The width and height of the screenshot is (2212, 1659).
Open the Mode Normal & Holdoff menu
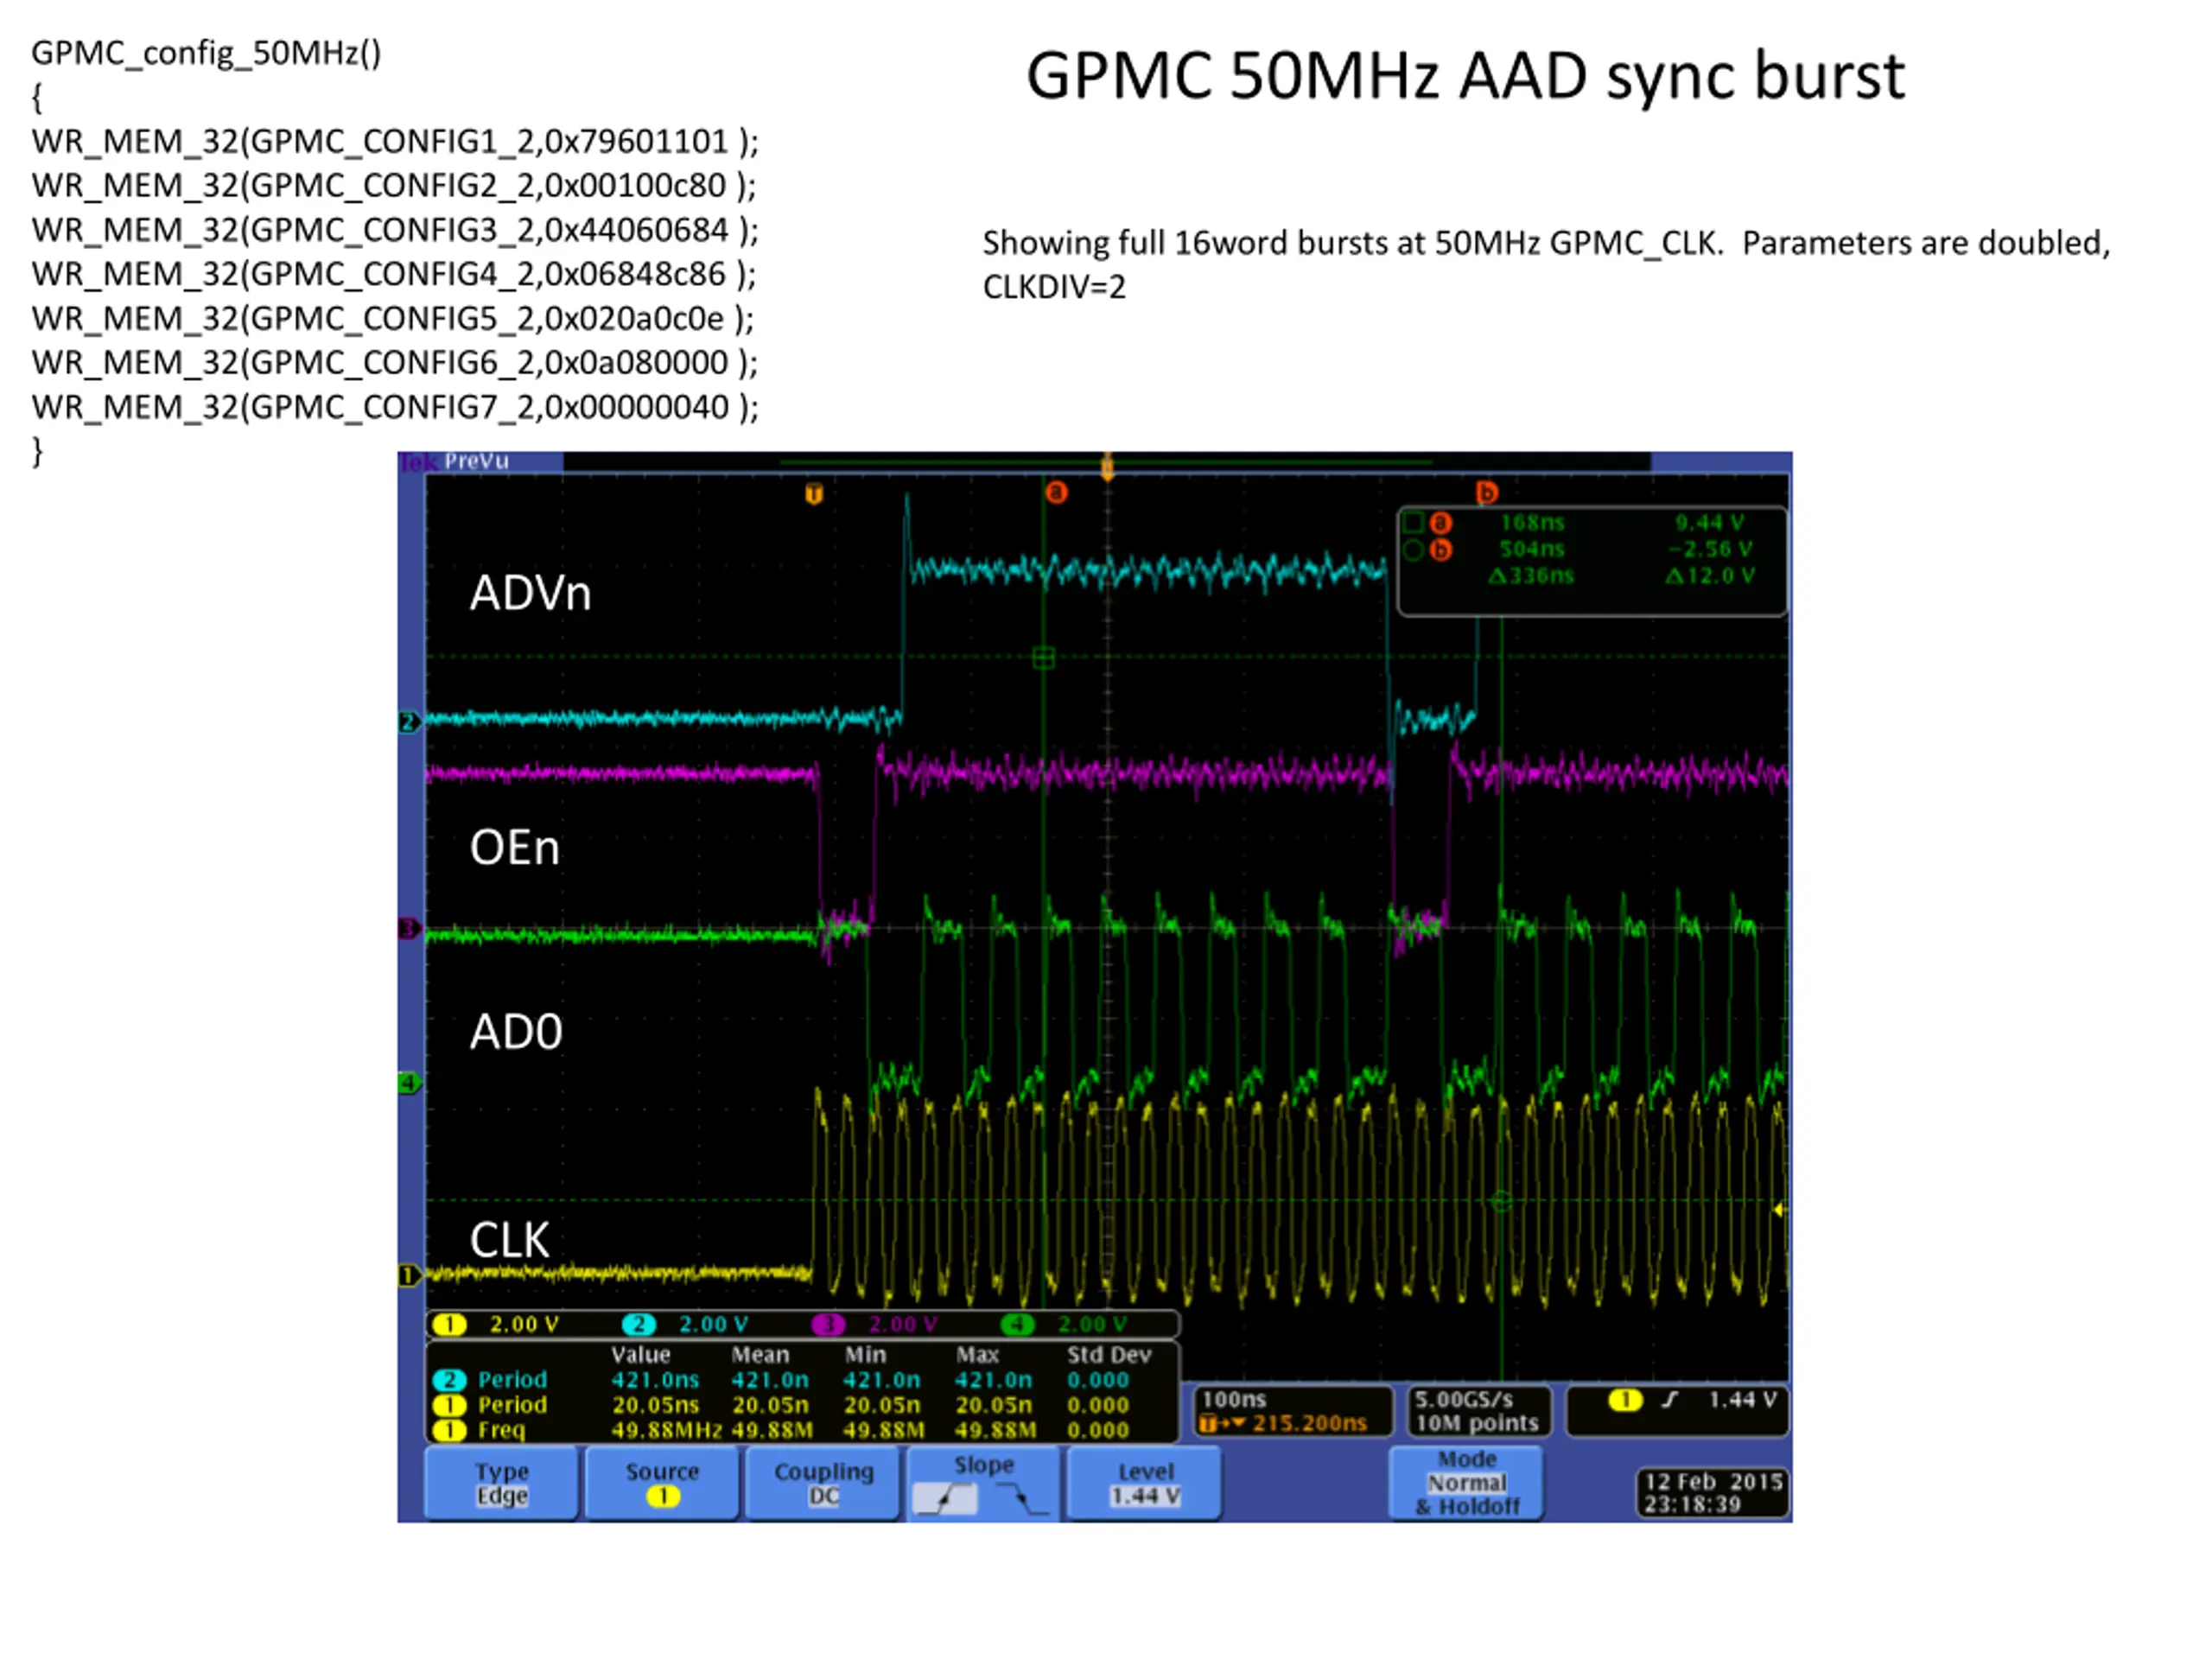pos(1466,1483)
